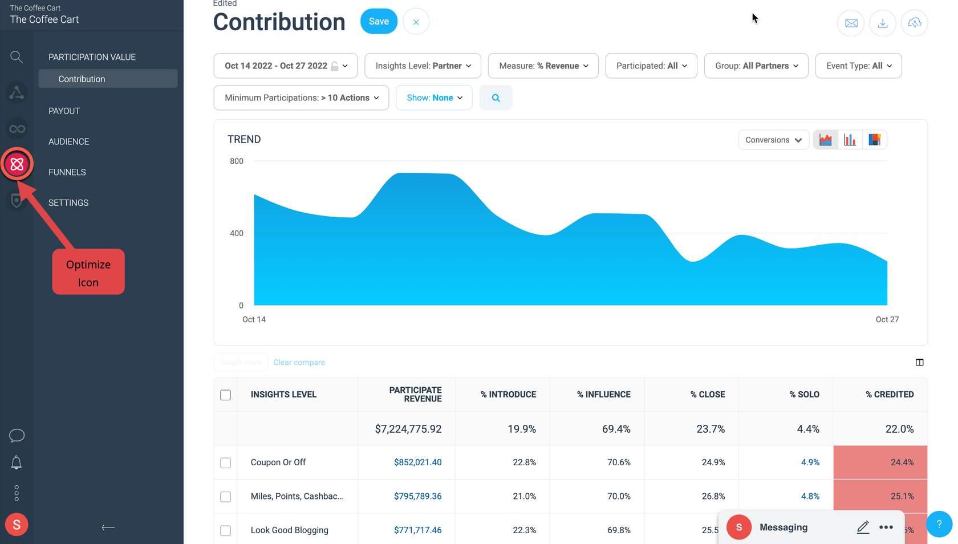Check the Look Good Blogging row

click(226, 531)
